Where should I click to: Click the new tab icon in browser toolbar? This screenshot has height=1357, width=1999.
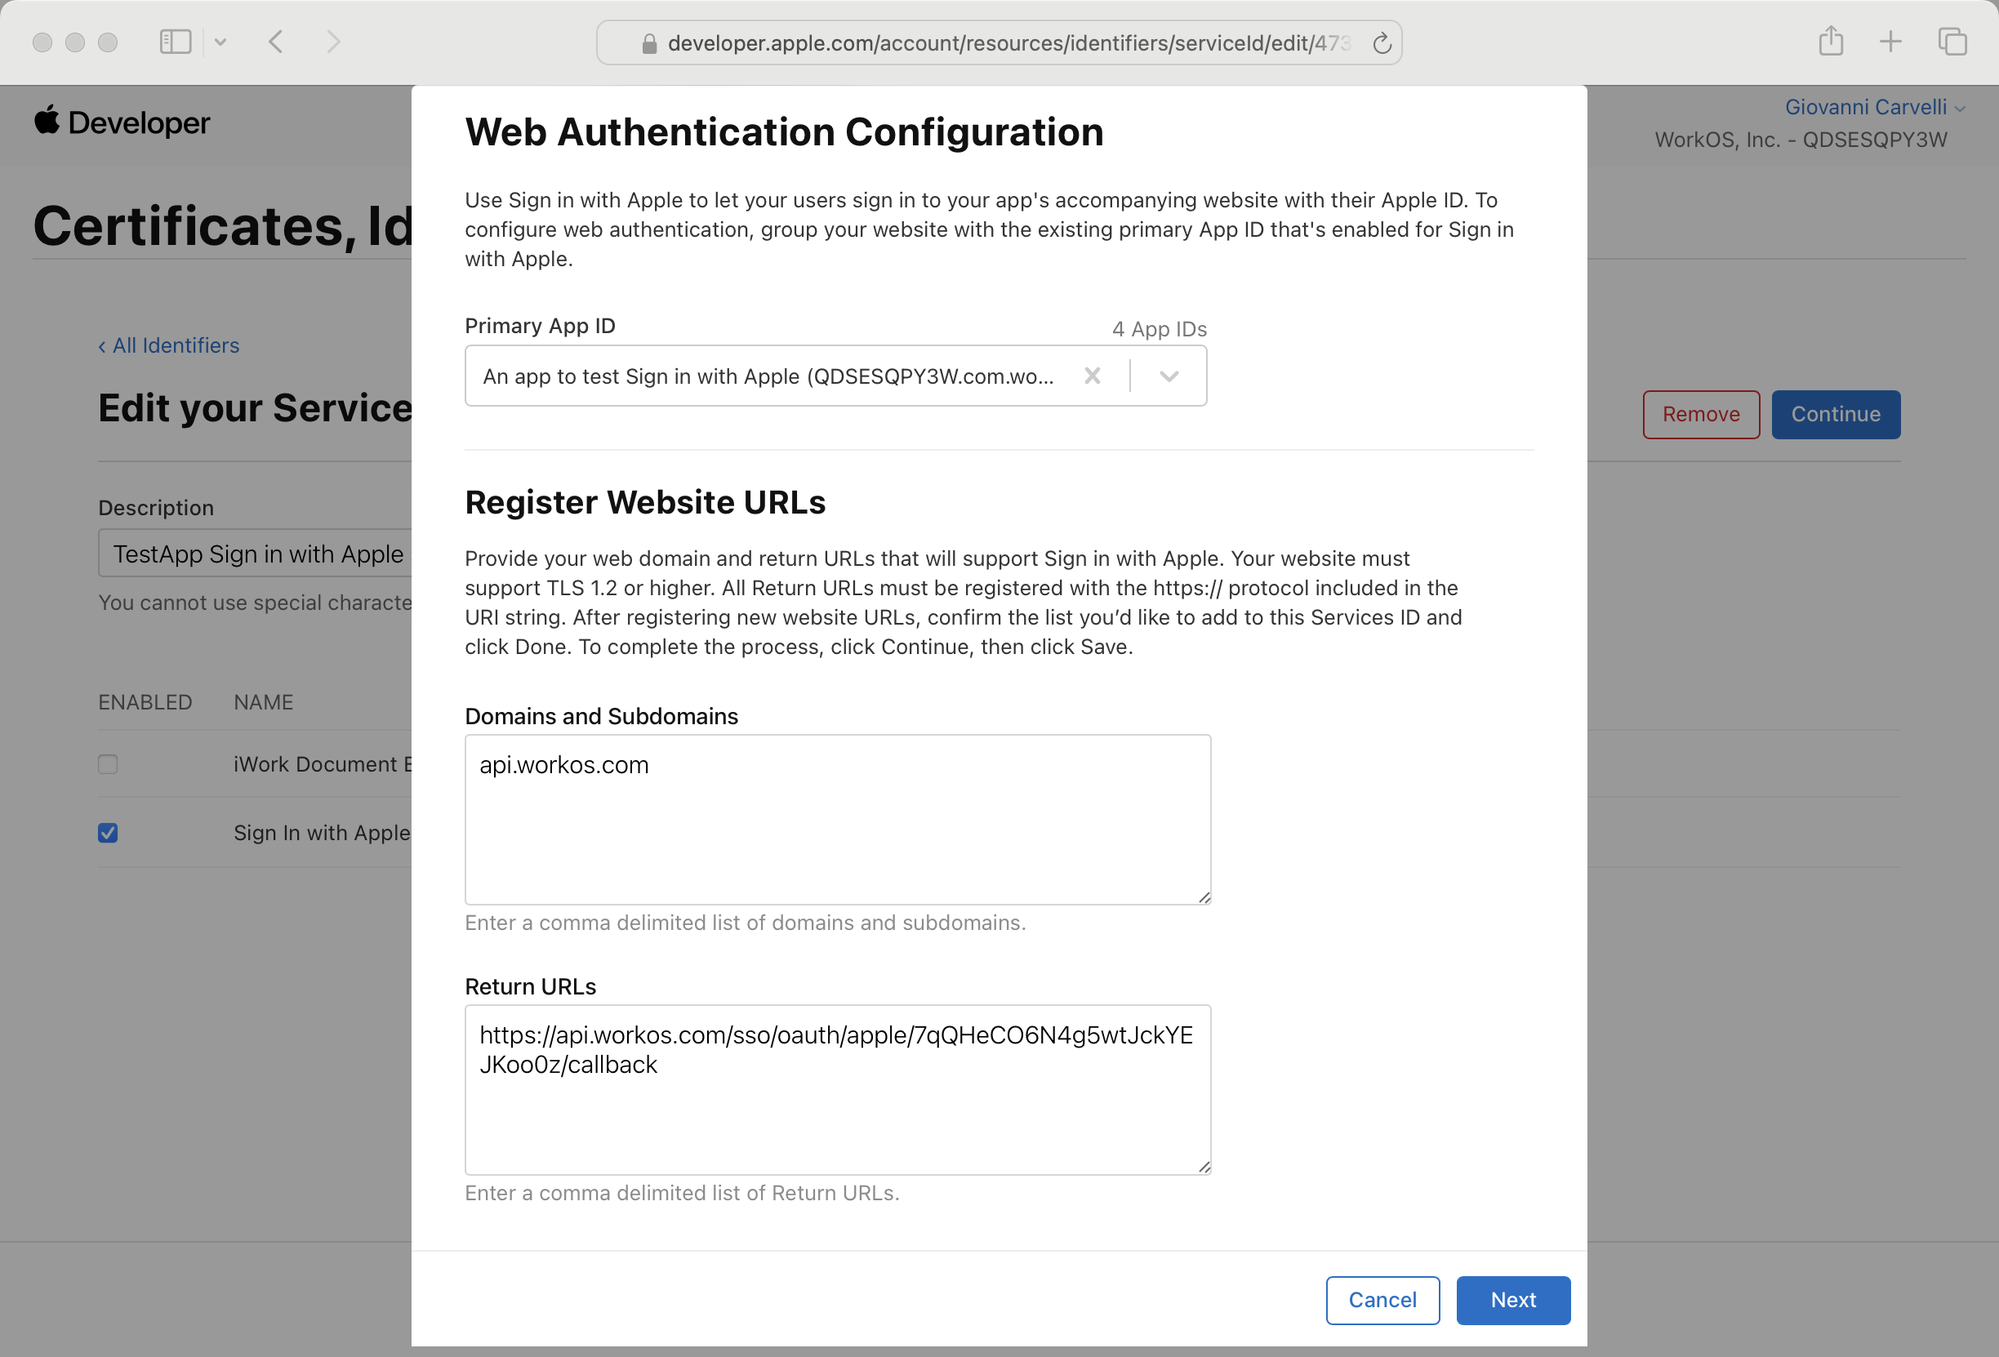tap(1889, 41)
